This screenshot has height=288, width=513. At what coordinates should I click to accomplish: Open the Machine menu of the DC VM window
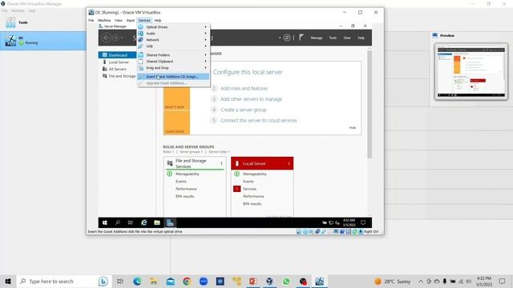point(104,20)
